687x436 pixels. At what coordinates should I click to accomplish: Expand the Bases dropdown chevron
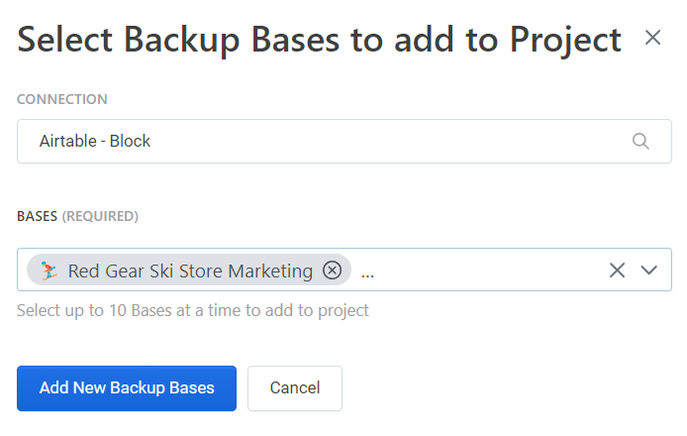point(649,271)
